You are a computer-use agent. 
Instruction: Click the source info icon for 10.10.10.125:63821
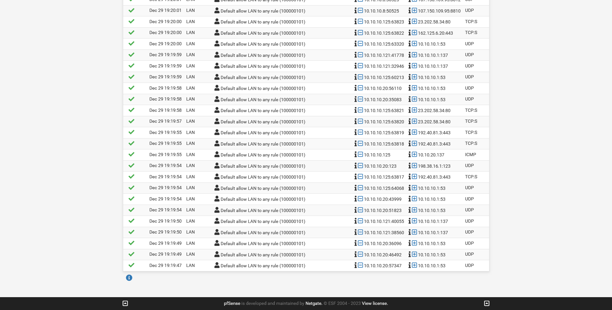(x=356, y=110)
